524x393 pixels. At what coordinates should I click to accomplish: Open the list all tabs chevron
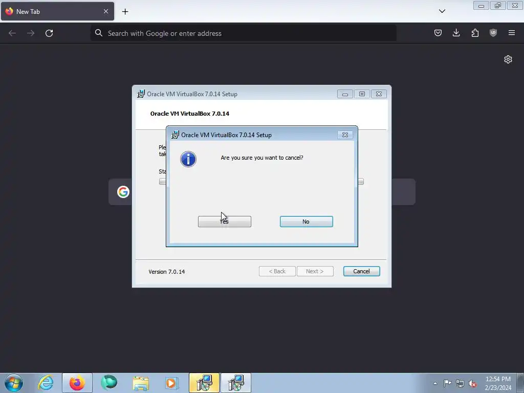[442, 11]
